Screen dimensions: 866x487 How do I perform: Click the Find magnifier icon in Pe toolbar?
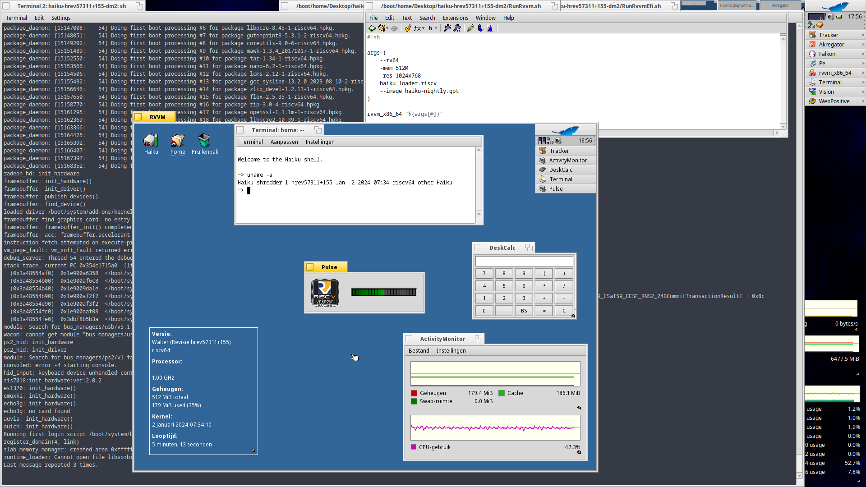click(x=447, y=28)
